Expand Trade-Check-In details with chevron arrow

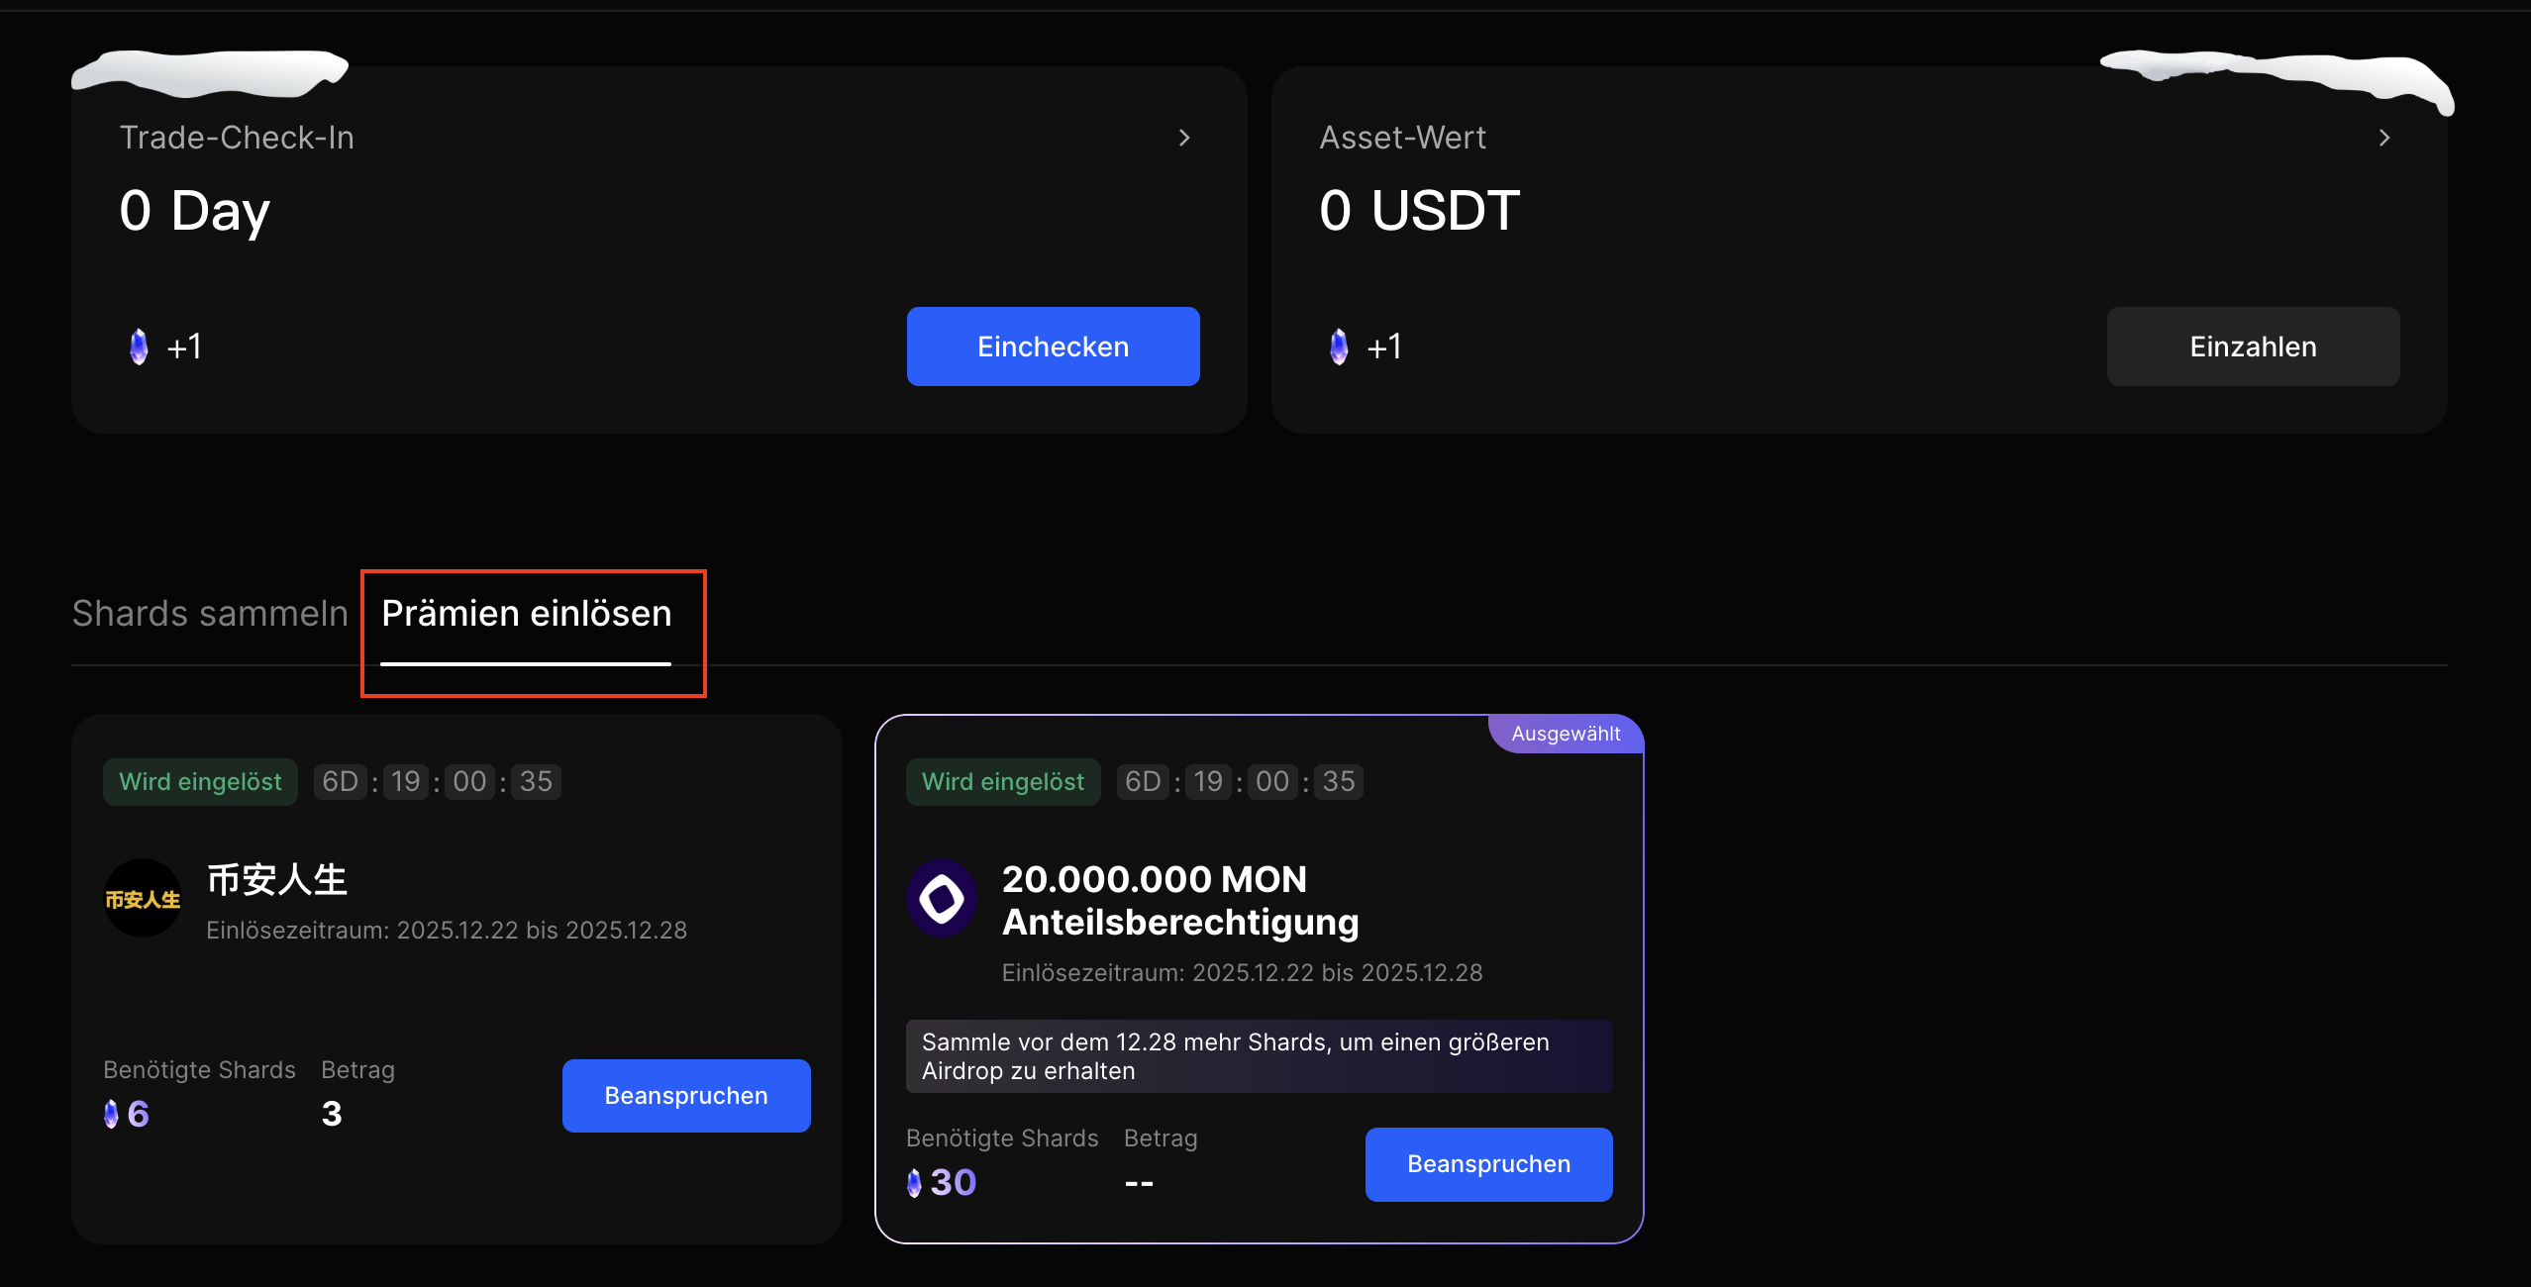pyautogui.click(x=1184, y=138)
